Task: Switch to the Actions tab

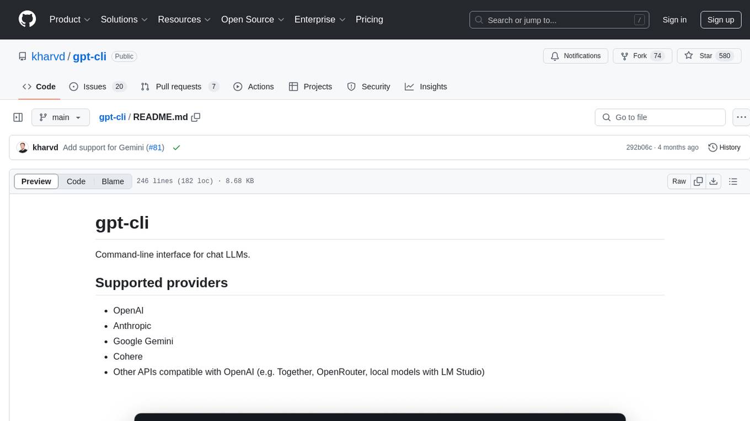Action: [x=254, y=87]
